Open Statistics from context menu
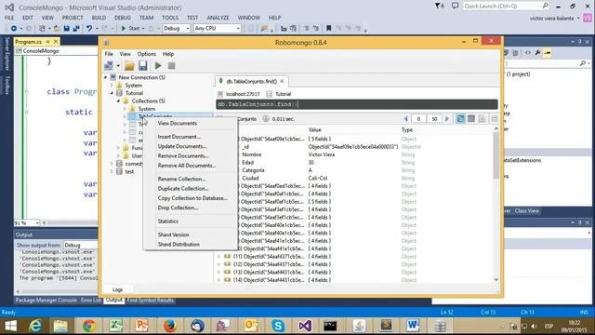Image resolution: width=595 pixels, height=335 pixels. tap(168, 221)
